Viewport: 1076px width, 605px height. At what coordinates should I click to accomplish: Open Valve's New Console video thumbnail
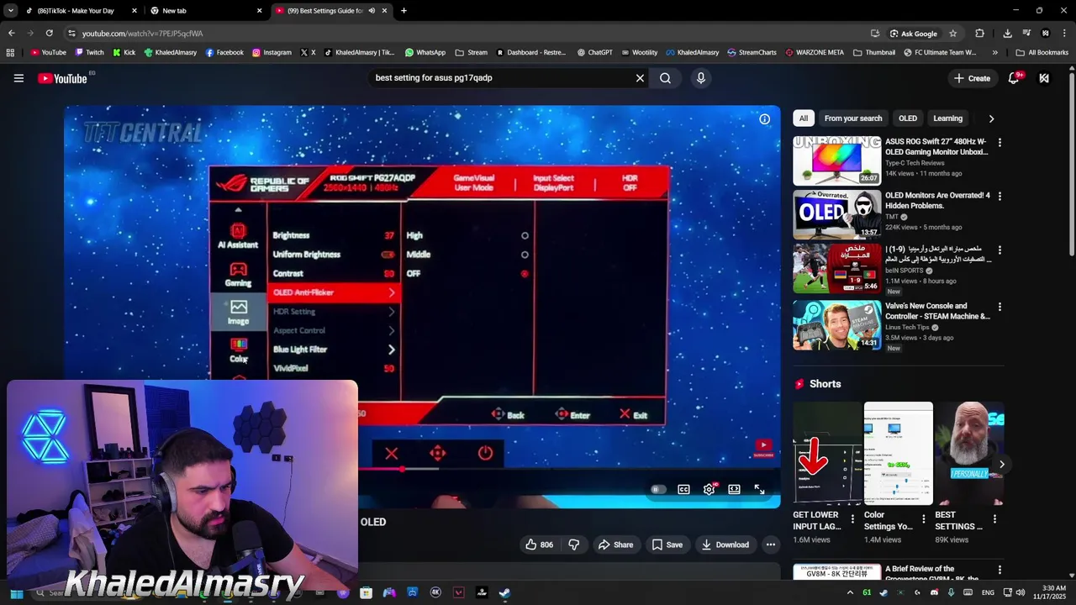(x=836, y=325)
